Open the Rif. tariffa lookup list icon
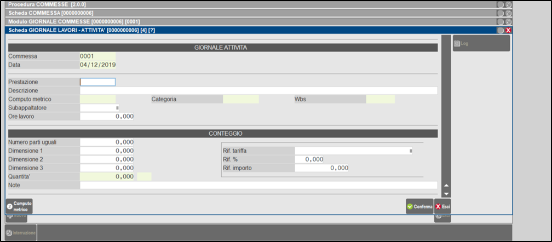552x242 pixels. (x=411, y=151)
